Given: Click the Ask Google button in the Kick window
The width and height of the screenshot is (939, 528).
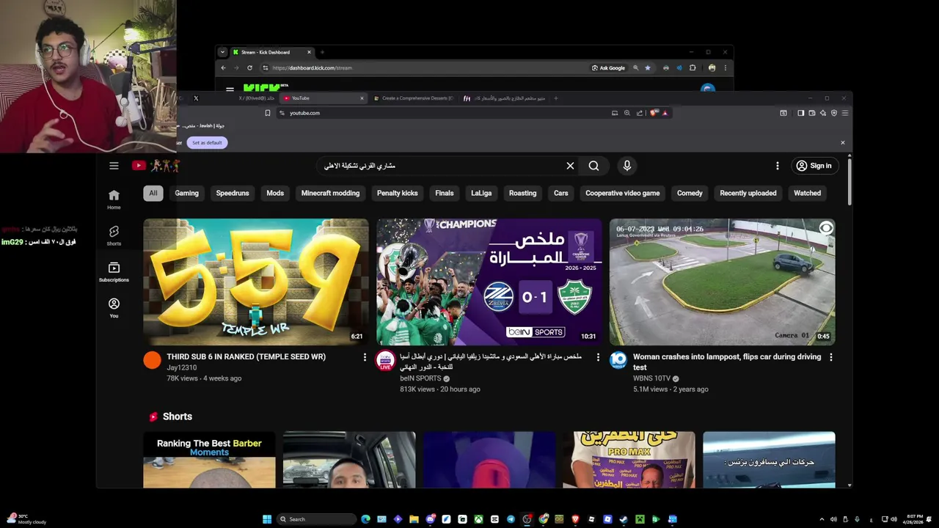Looking at the screenshot, I should tap(608, 67).
